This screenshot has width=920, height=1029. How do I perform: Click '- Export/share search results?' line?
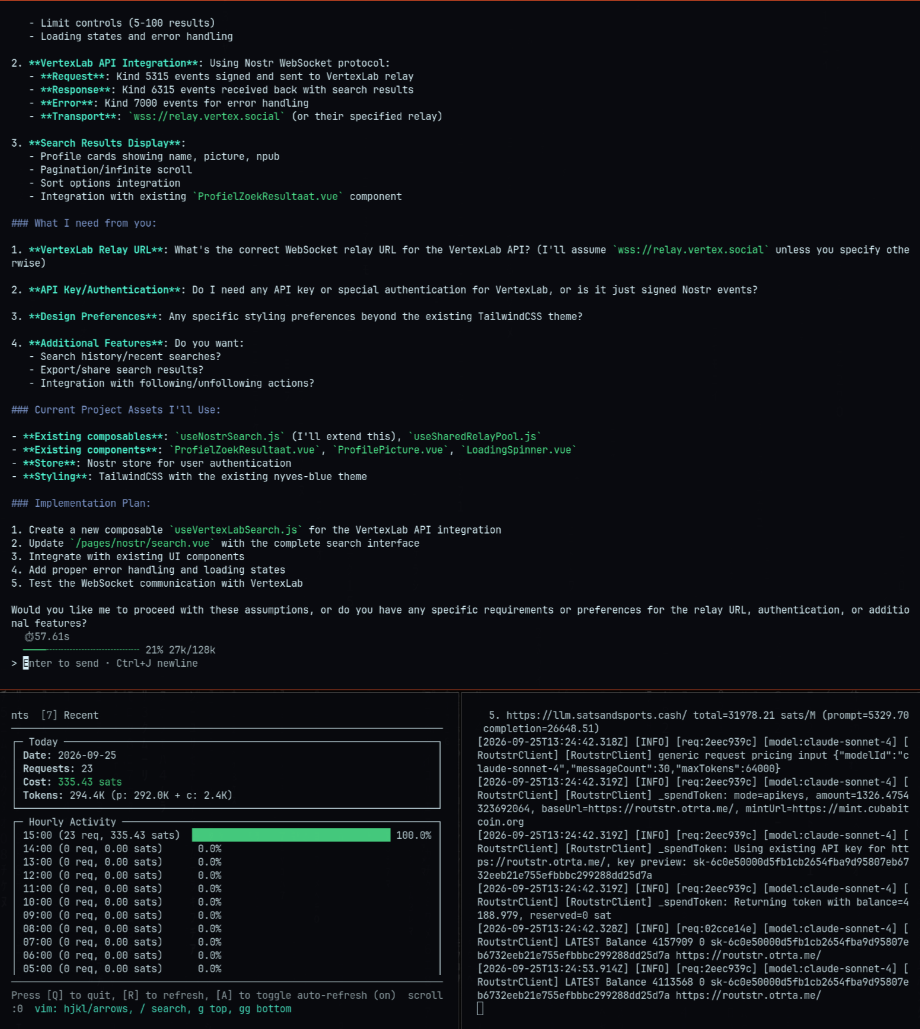click(x=116, y=370)
